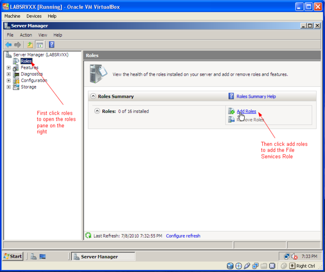Image resolution: width=325 pixels, height=272 pixels.
Task: Click the Roles Summary Help question icon
Action: (x=231, y=96)
